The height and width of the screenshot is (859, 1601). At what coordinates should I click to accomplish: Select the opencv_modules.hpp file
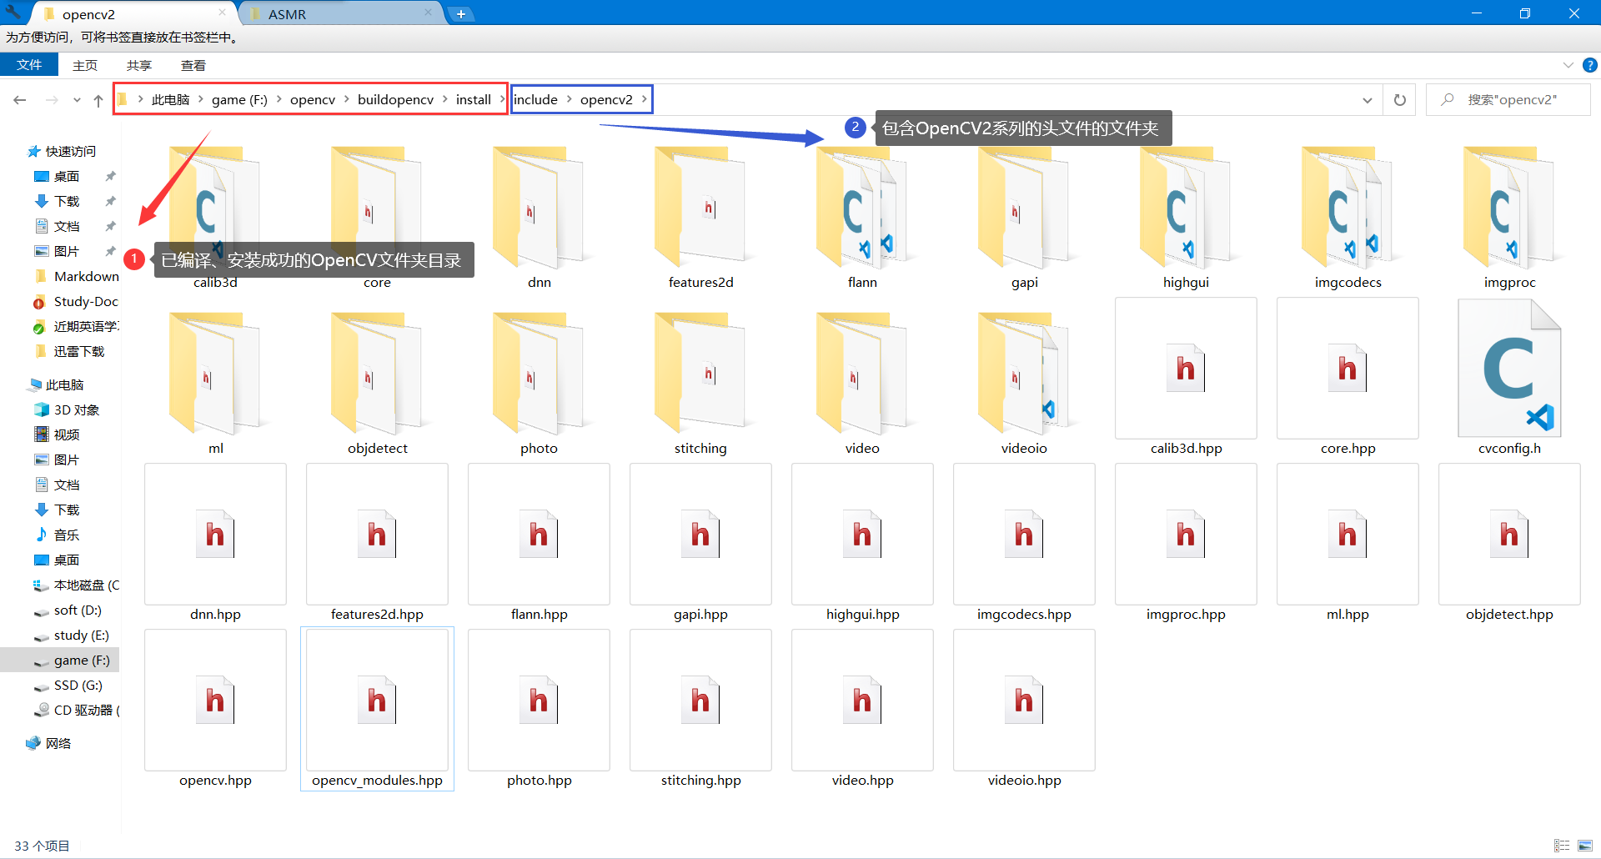click(x=377, y=709)
